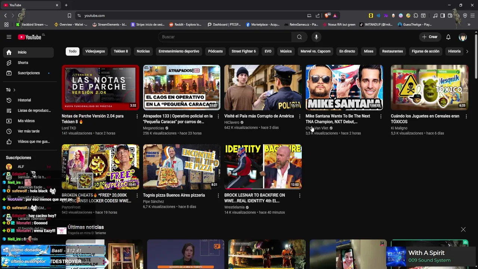Select the Pódcasts filter chip
This screenshot has height=269, width=478.
215,52
